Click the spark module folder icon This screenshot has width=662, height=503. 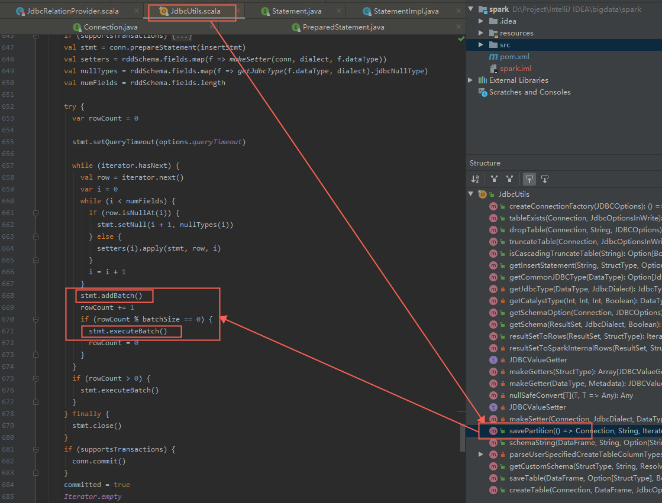point(483,9)
